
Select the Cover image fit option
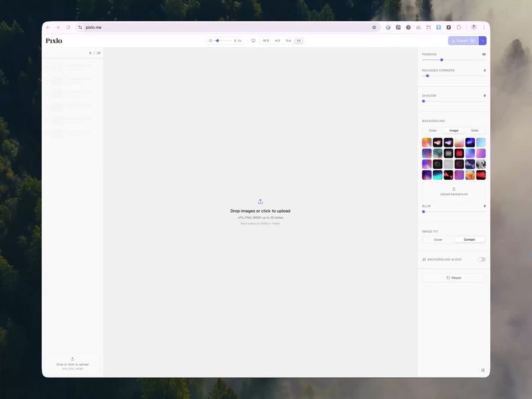coord(438,239)
